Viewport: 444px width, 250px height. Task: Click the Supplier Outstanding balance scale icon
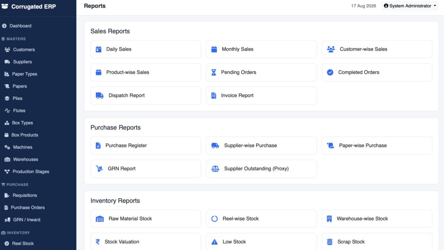[x=215, y=169]
